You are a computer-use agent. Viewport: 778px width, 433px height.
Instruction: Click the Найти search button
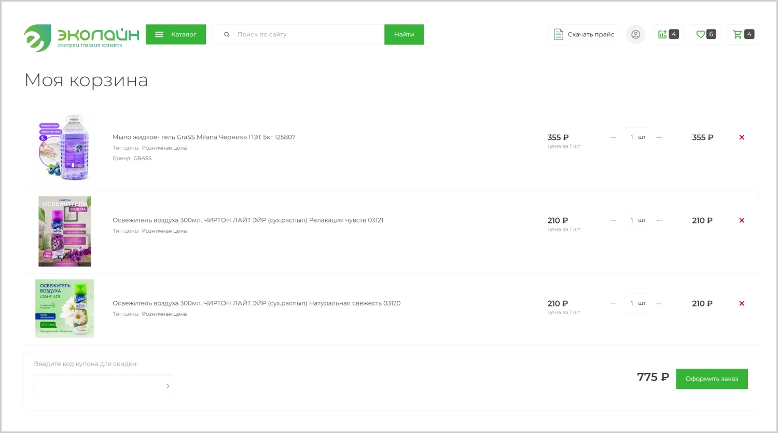click(x=404, y=34)
